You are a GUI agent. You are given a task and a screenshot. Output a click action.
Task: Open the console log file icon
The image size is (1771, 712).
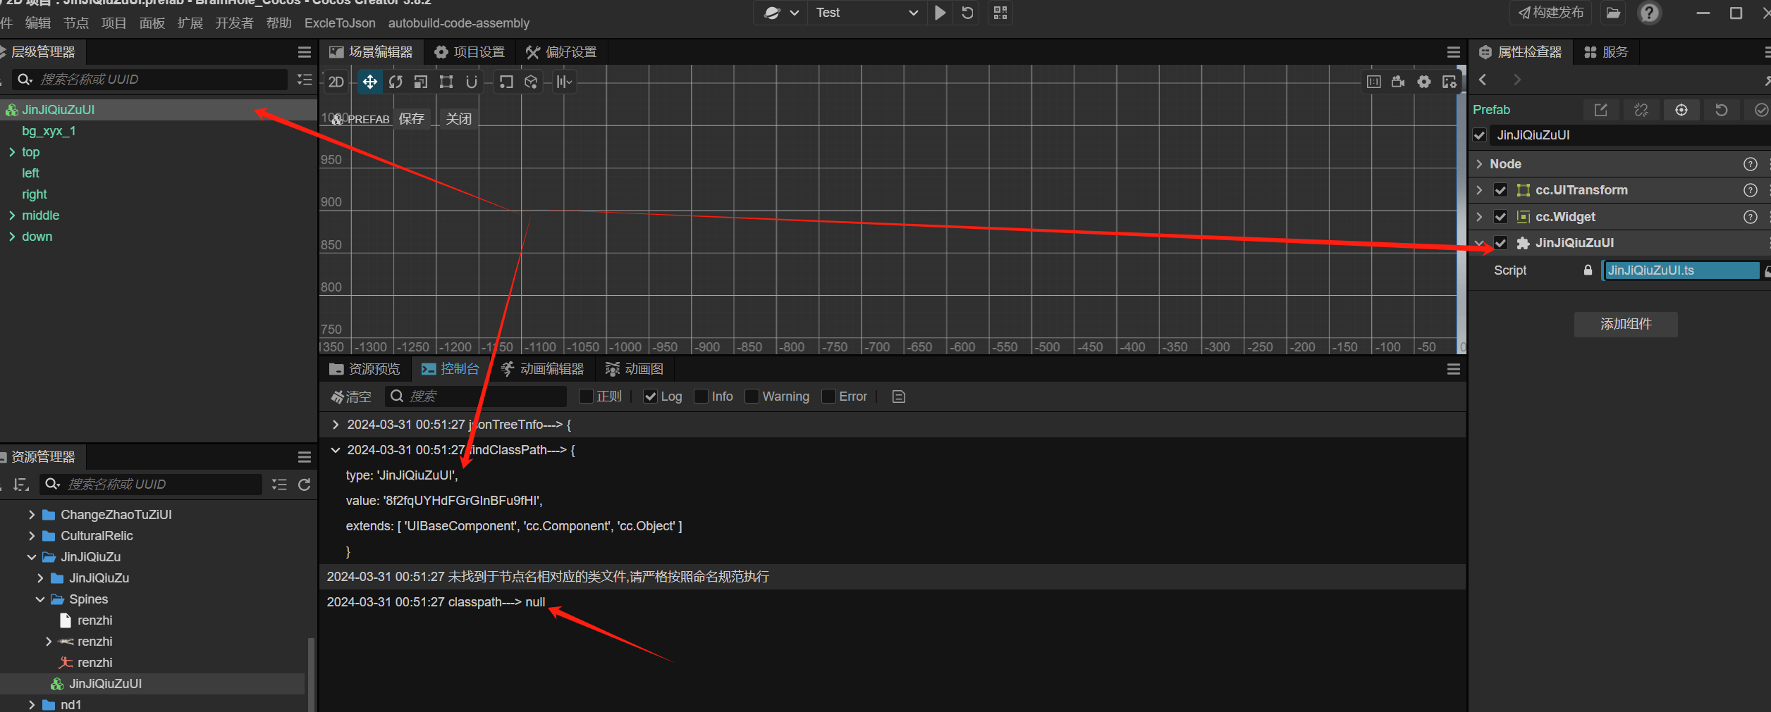point(898,396)
